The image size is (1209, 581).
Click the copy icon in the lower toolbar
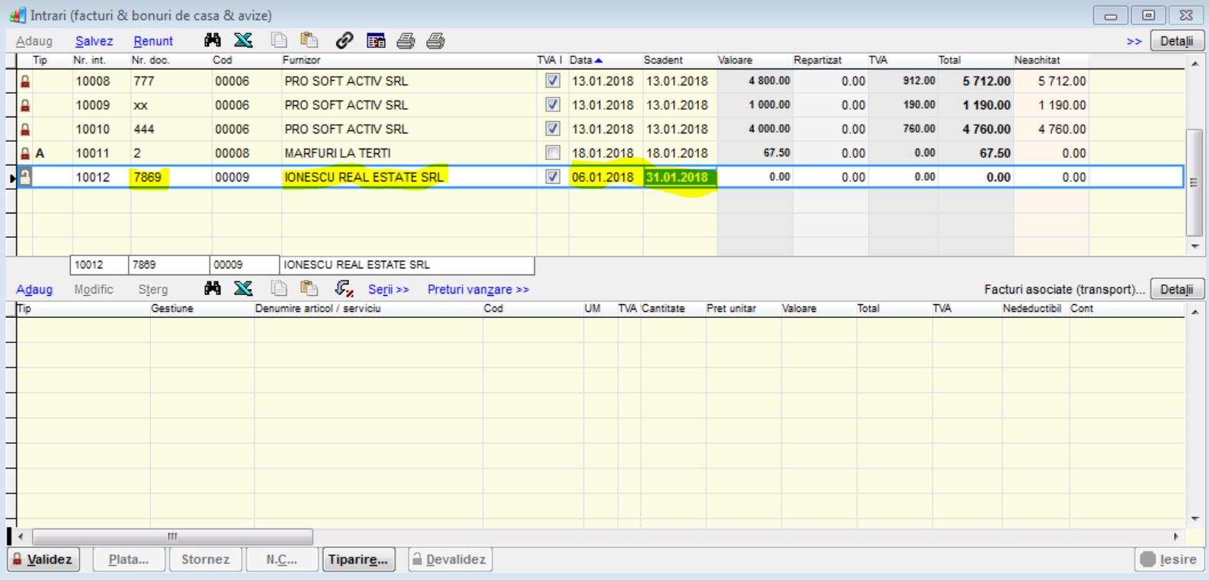(280, 288)
